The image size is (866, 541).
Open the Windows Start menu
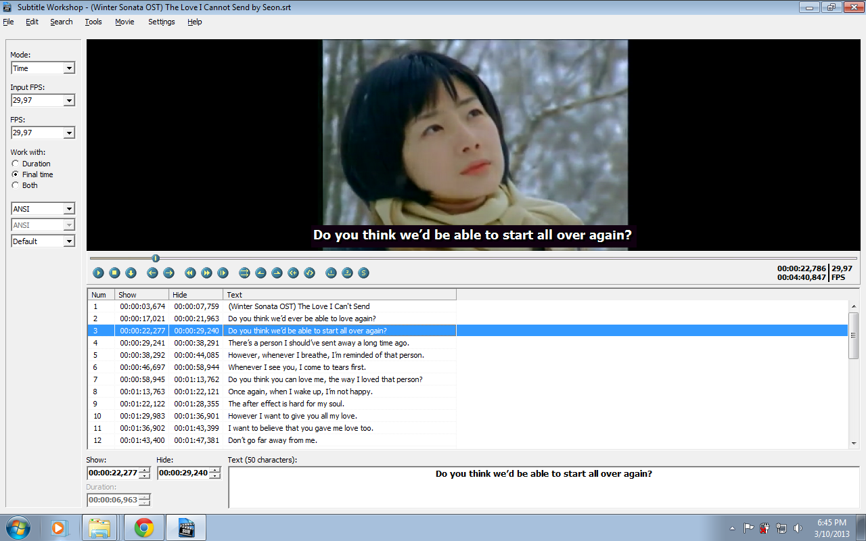tap(18, 527)
